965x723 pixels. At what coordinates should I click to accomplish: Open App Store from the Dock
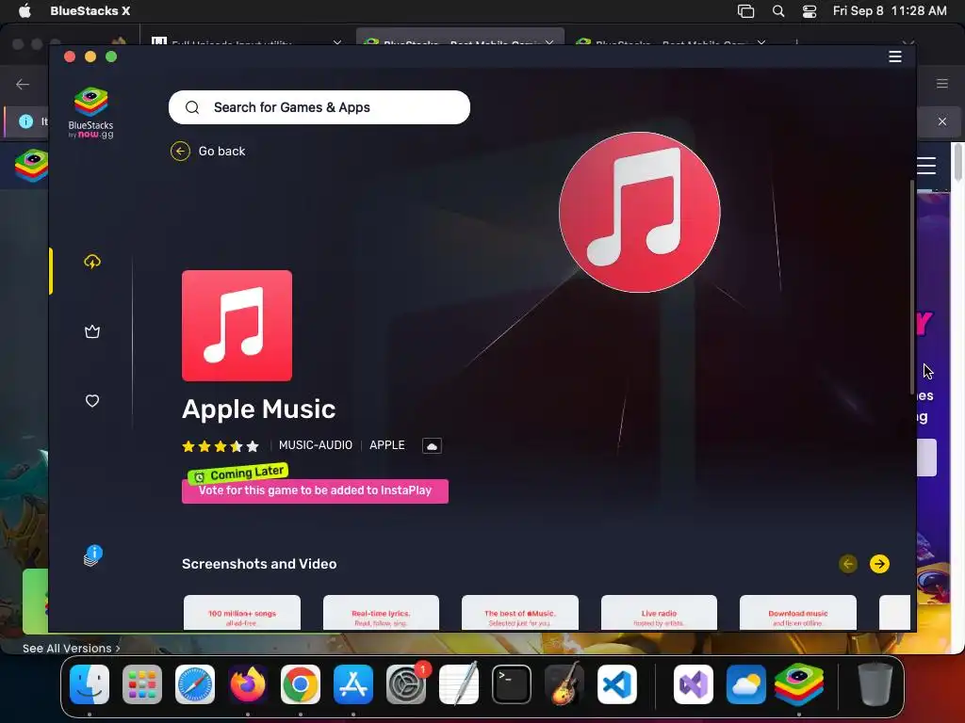(x=353, y=684)
